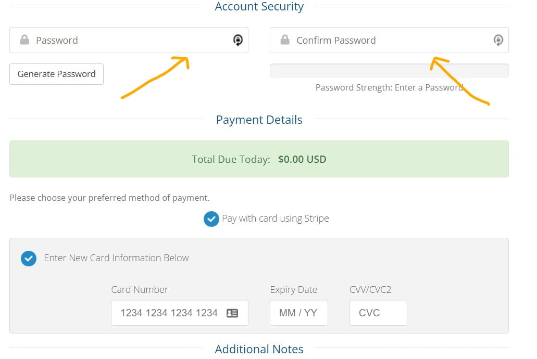
Task: Focus the Confirm Password input field
Action: coord(389,40)
